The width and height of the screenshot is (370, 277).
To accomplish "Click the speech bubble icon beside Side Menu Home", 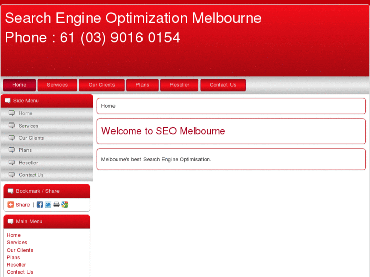I will (12, 113).
